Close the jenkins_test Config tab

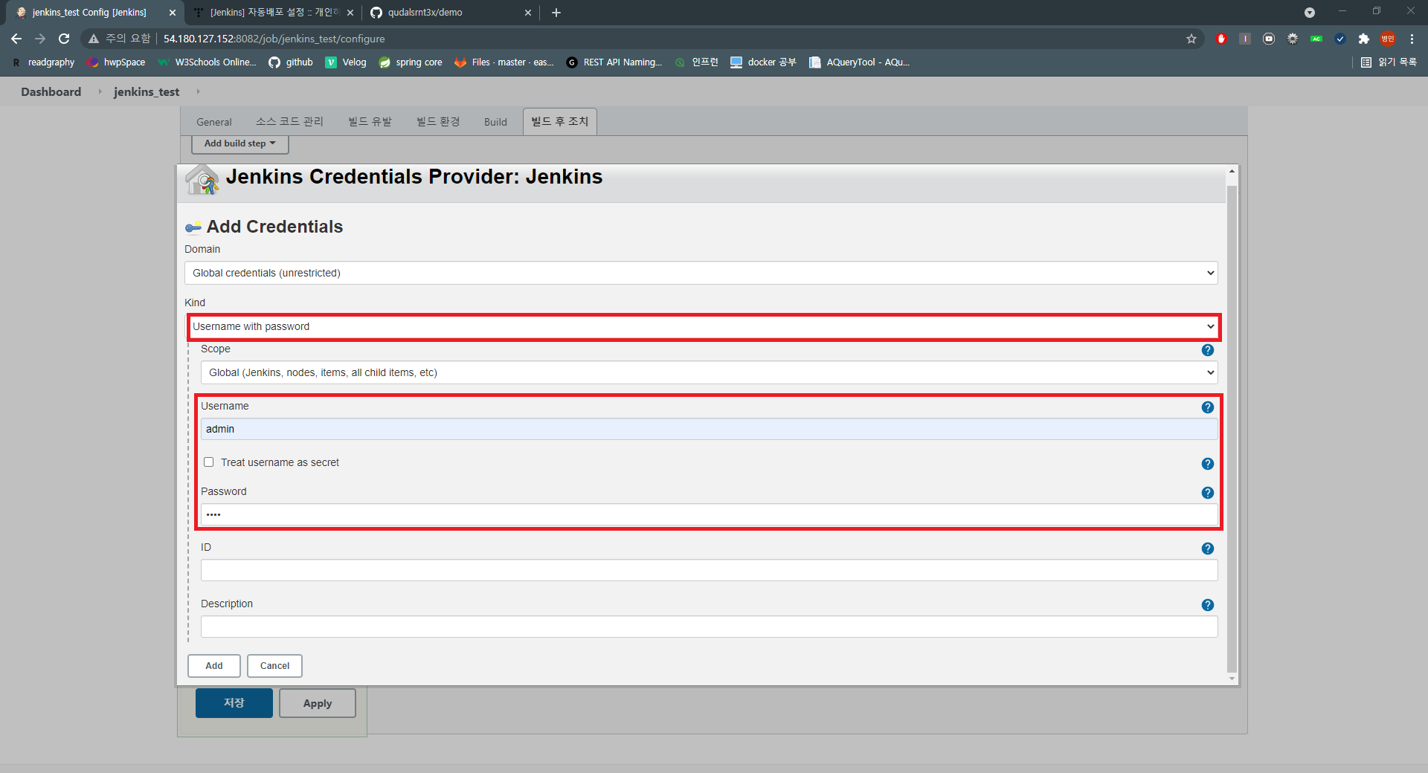pyautogui.click(x=173, y=13)
